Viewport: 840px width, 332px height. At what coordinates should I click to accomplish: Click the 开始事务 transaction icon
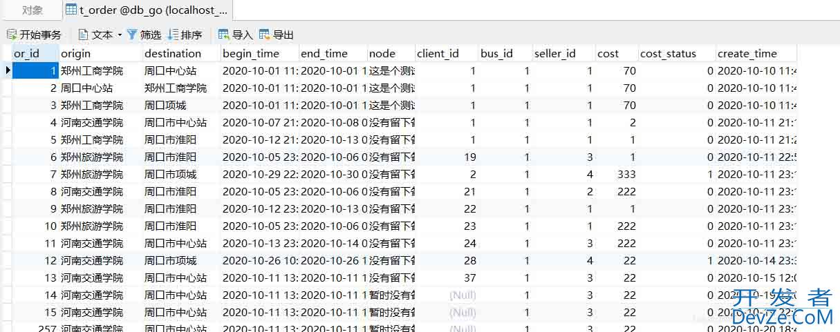click(11, 35)
